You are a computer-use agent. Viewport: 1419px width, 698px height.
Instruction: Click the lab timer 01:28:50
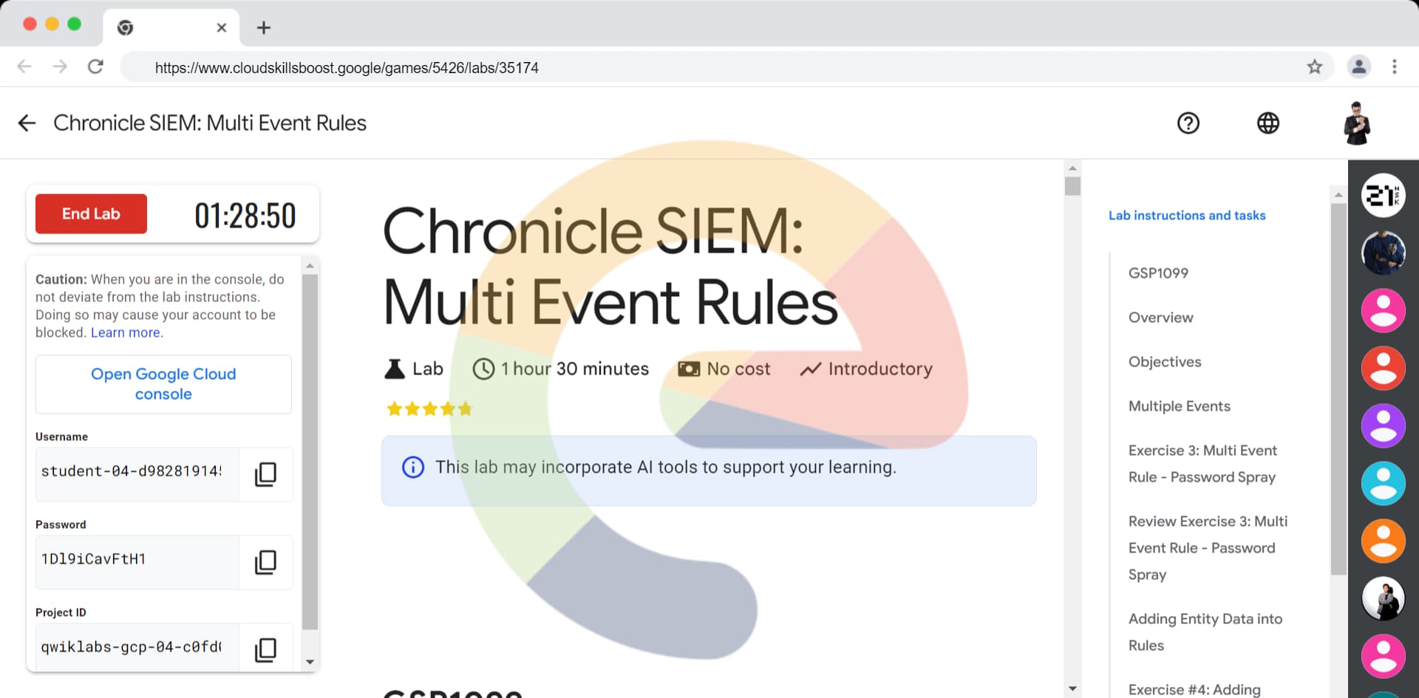coord(245,216)
